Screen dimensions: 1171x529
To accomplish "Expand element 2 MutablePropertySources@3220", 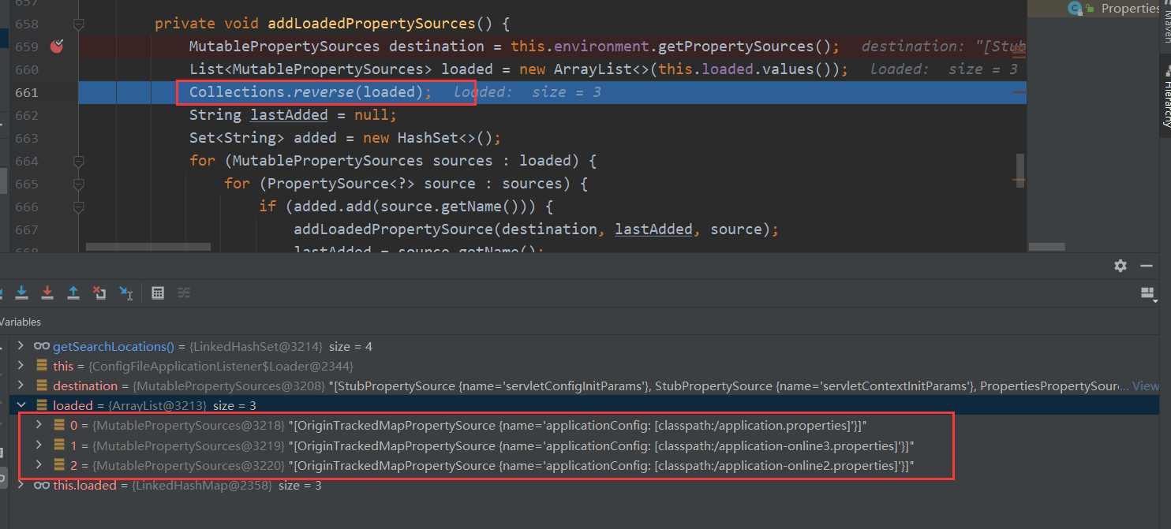I will click(39, 466).
